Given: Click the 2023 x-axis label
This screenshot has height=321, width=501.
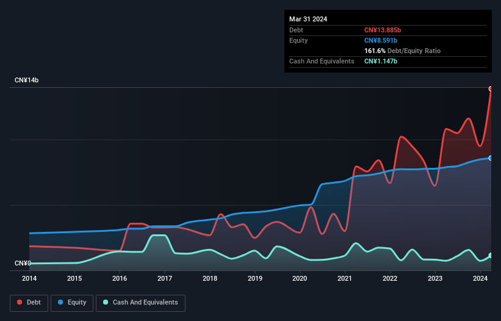Looking at the screenshot, I should (435, 278).
